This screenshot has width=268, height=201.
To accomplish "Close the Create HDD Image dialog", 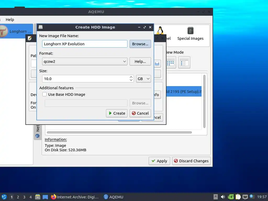I will pyautogui.click(x=150, y=27).
